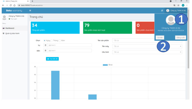Viewport: 192px width, 109px height.
Task: Click the Tất cả chart legend swatch
Action: tap(105, 65)
